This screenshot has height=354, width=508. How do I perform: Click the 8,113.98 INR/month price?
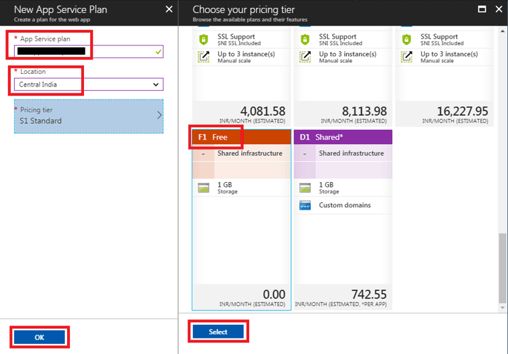364,111
